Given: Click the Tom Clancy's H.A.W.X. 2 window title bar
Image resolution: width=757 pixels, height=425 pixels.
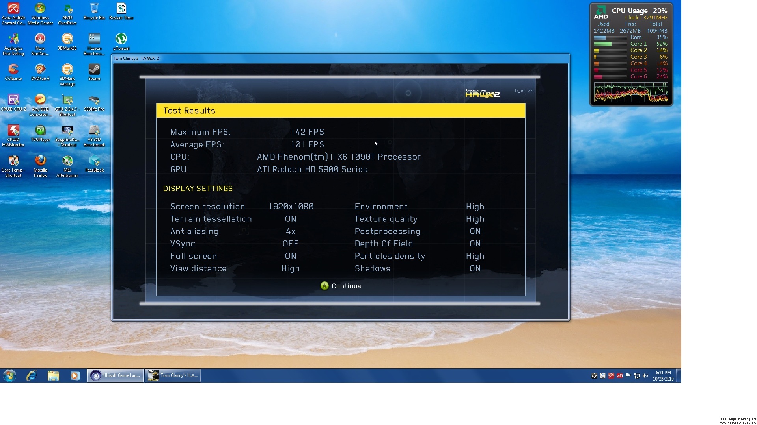Looking at the screenshot, I should coord(341,58).
